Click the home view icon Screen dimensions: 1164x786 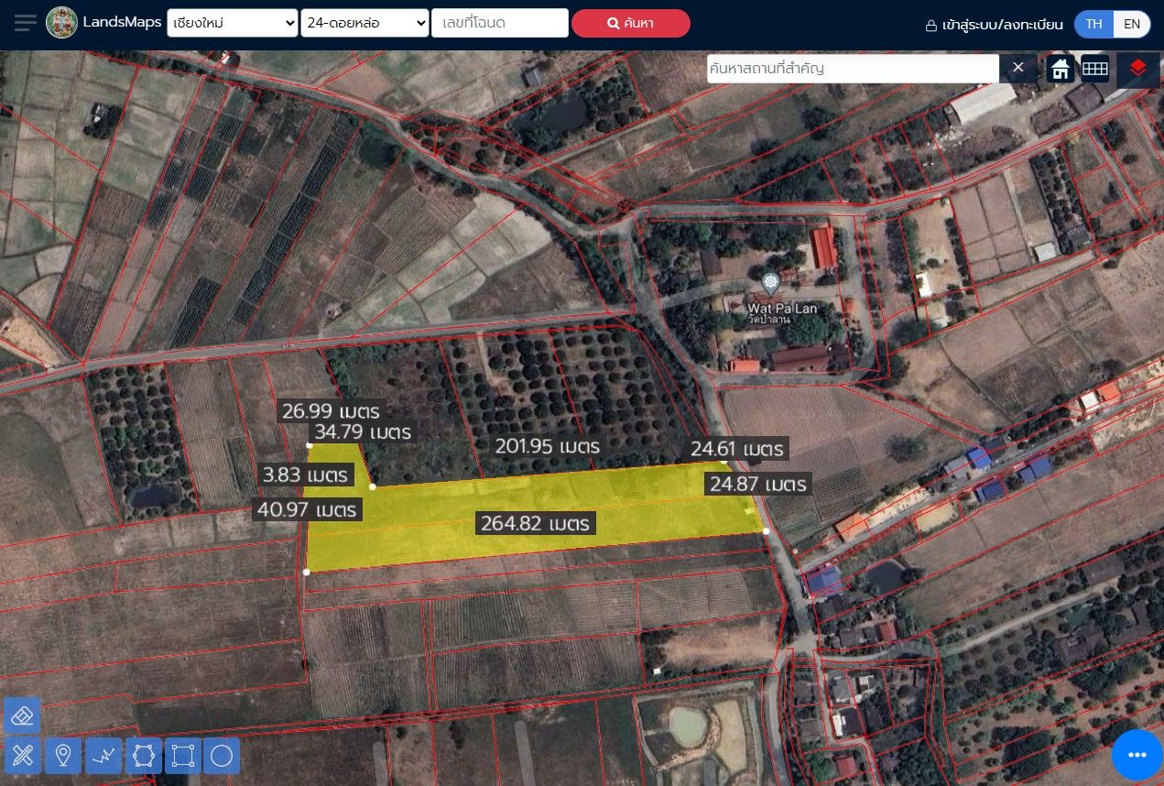click(1061, 69)
